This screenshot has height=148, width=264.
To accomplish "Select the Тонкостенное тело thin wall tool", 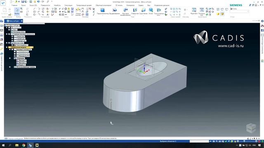I will (x=159, y=12).
